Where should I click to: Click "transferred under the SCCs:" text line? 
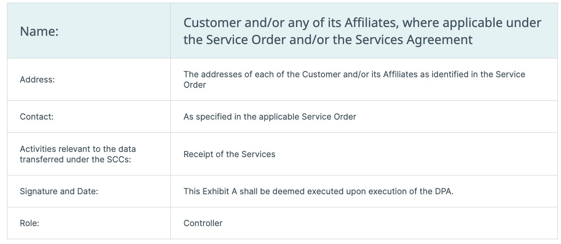click(76, 159)
